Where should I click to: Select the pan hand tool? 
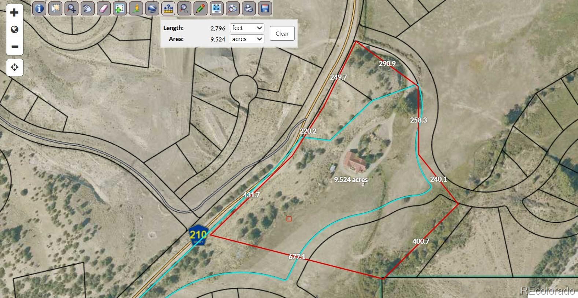88,8
